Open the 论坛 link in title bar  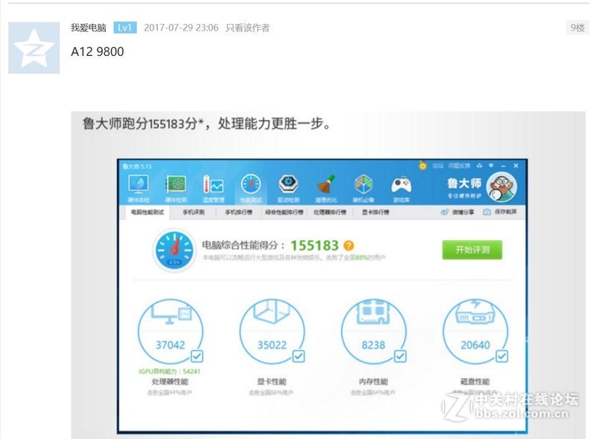pos(438,165)
